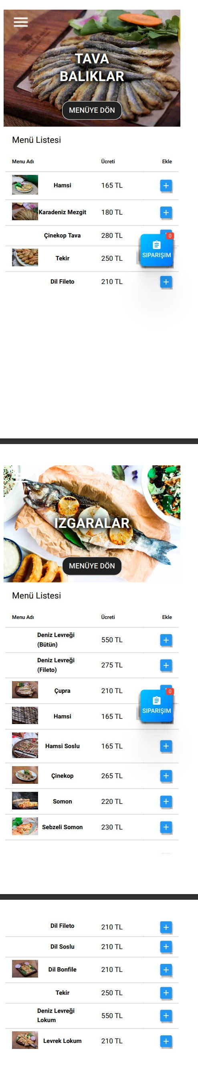Add Hamsi Soslu to order

point(166,746)
